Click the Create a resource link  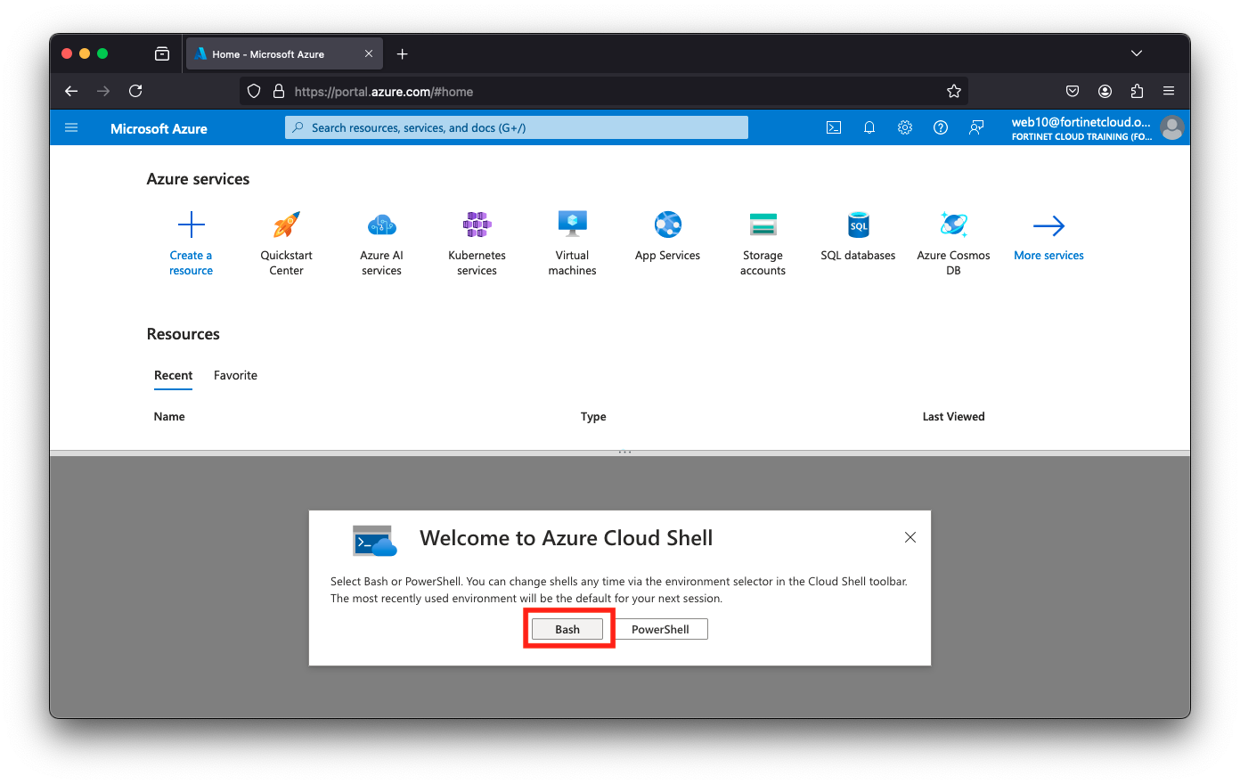point(192,263)
